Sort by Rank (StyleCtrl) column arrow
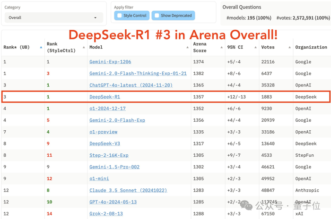This screenshot has height=219, width=331. pos(84,47)
